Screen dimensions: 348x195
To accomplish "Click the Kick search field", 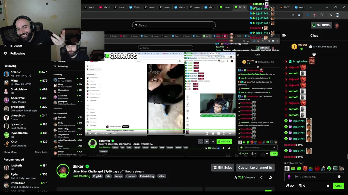I will coord(174,25).
